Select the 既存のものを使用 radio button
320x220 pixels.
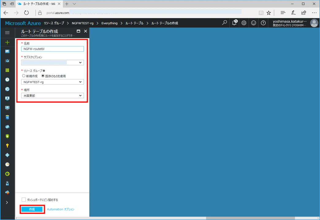(x=43, y=76)
